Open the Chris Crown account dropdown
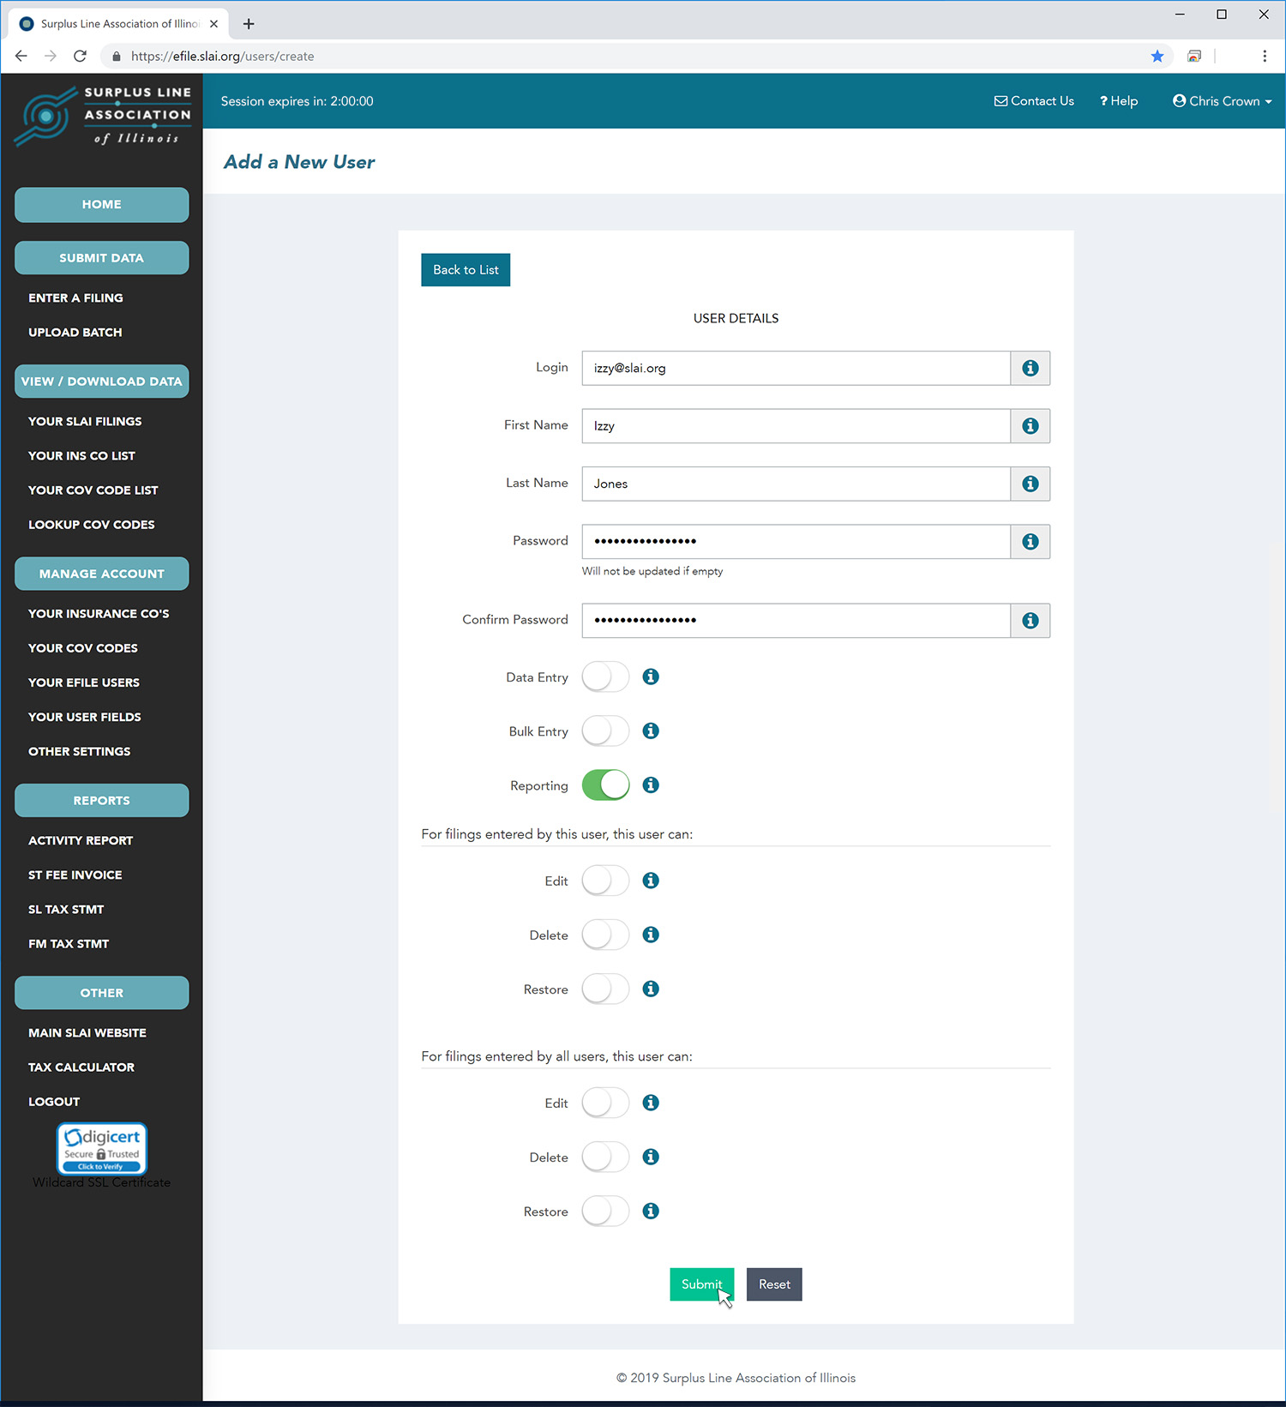Viewport: 1286px width, 1407px height. click(1223, 101)
